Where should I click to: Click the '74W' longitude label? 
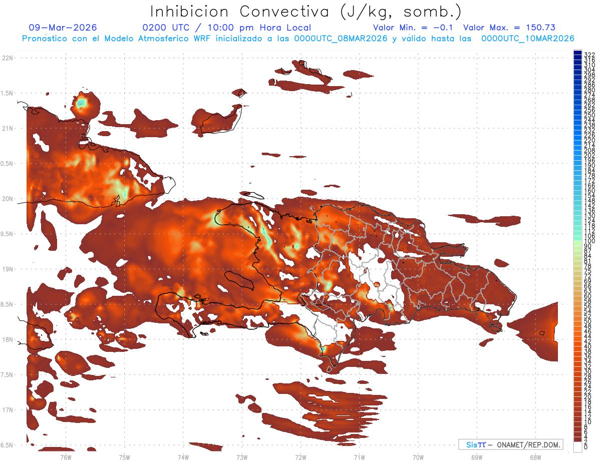[x=183, y=457]
